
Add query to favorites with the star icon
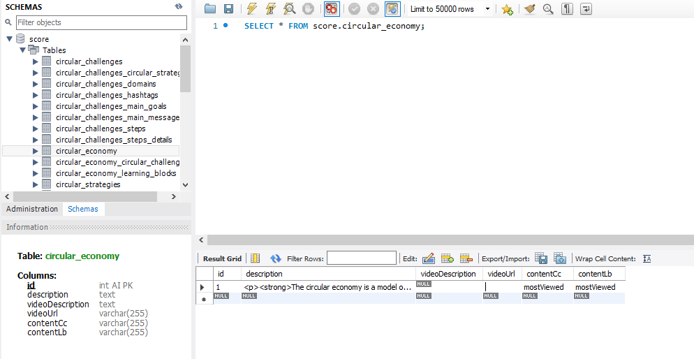pyautogui.click(x=508, y=9)
